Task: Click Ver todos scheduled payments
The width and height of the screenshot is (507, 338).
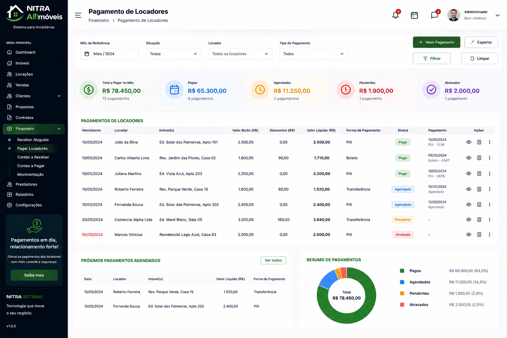Action: tap(273, 260)
